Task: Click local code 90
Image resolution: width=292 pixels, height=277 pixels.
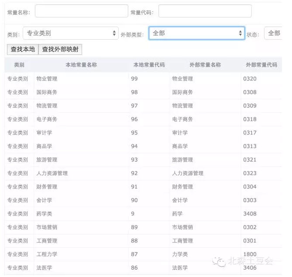Action: click(134, 200)
